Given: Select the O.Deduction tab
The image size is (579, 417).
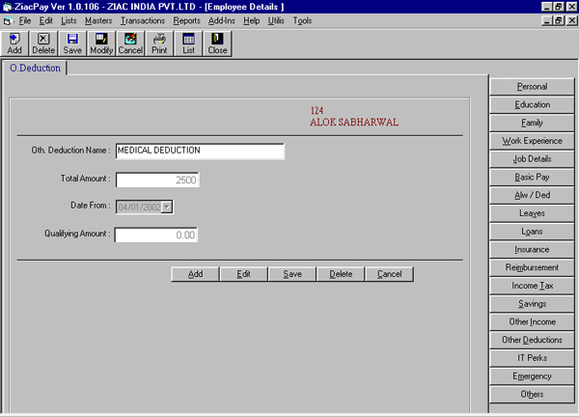Looking at the screenshot, I should point(35,68).
